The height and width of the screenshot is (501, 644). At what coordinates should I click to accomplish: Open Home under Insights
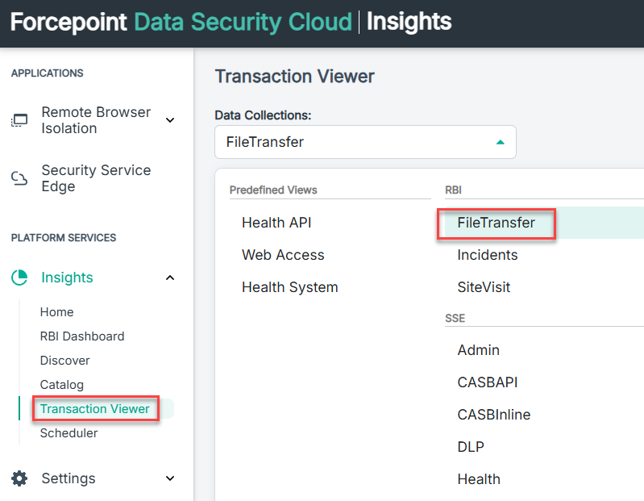pyautogui.click(x=56, y=312)
